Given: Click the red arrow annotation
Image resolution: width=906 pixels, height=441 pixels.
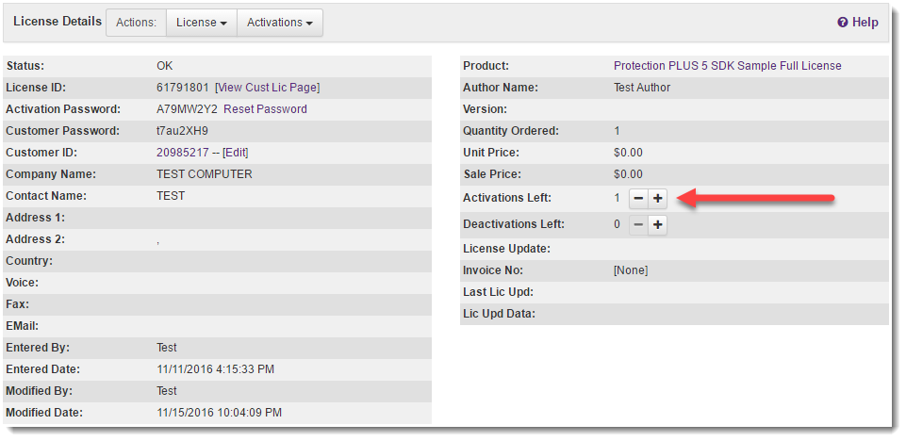Looking at the screenshot, I should click(x=756, y=199).
